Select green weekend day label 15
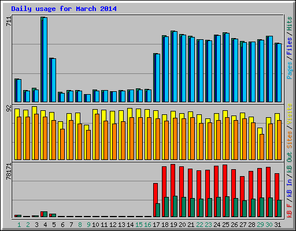Screen dimensions: 296x231 [139, 225]
